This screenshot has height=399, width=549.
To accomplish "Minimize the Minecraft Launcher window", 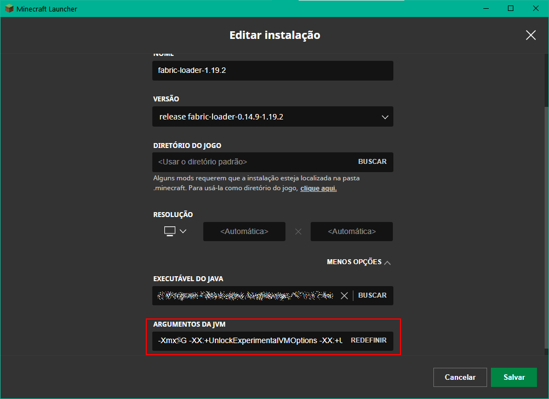I will coord(485,8).
